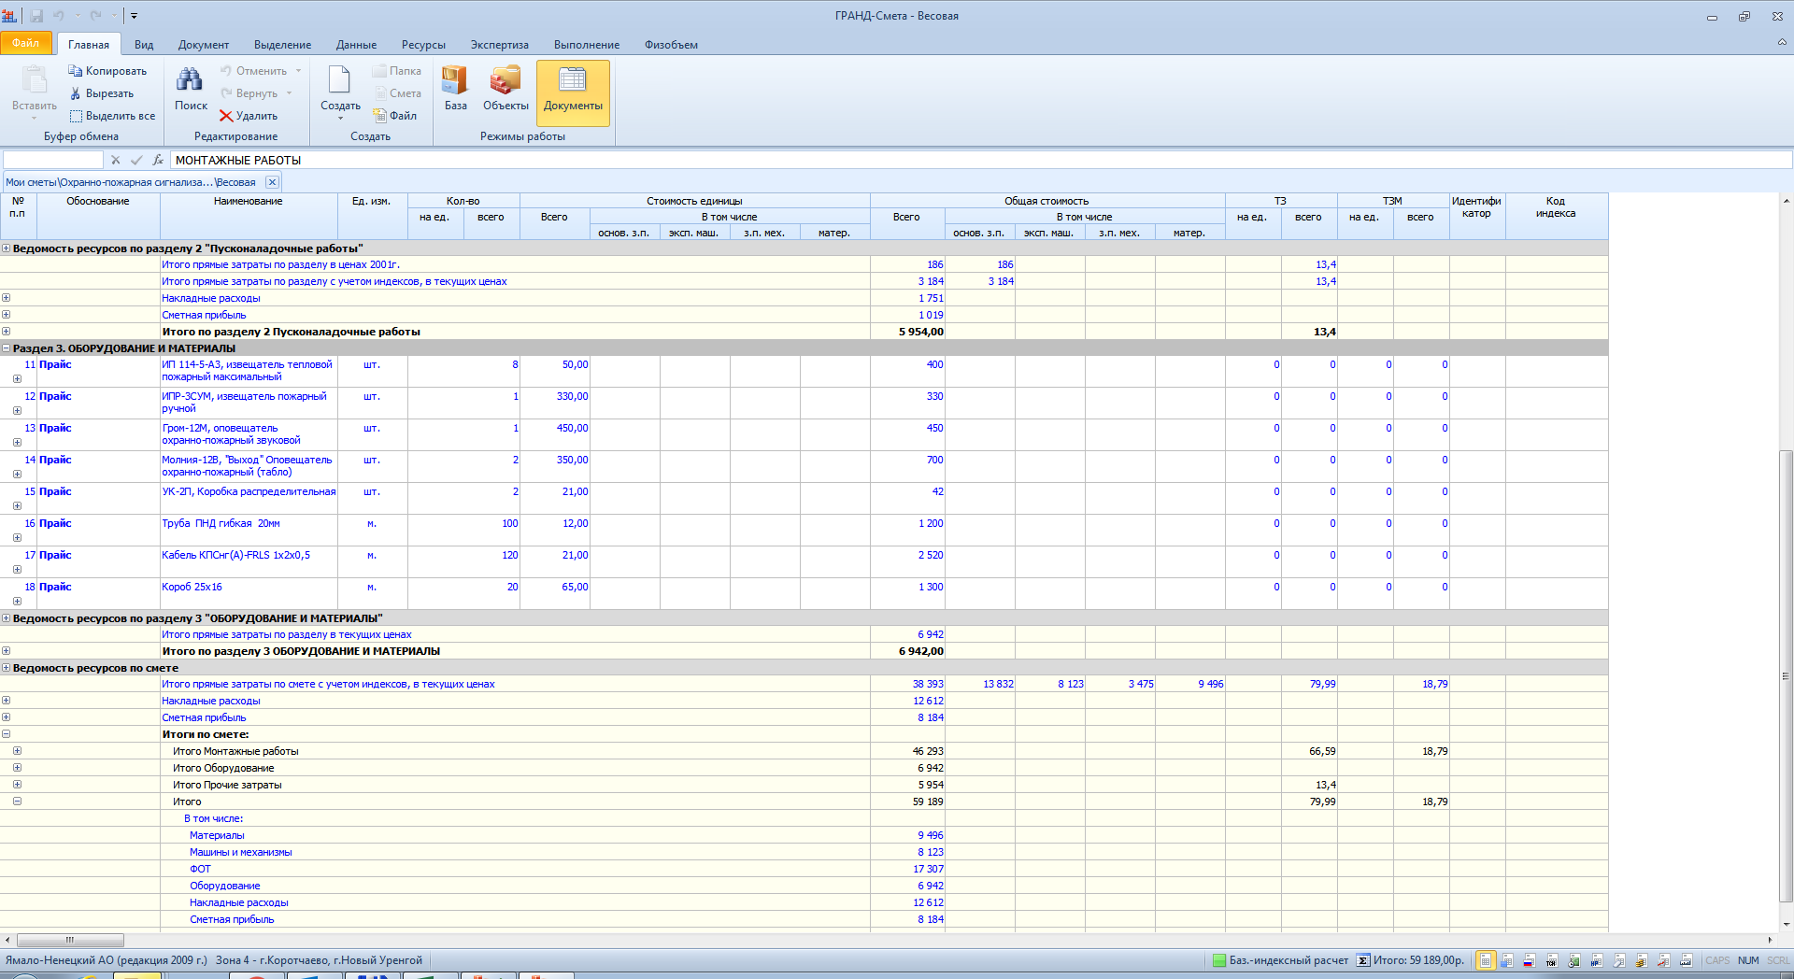Click the horizontal scrollbar thumb at the bottom
Viewport: 1794px width, 979px height.
[70, 940]
